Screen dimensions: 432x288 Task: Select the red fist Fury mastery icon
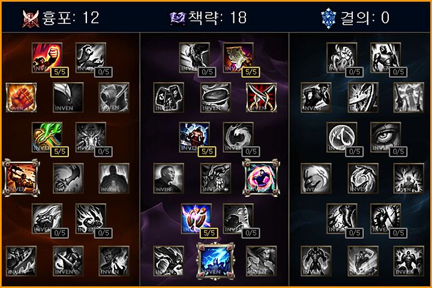point(47,57)
